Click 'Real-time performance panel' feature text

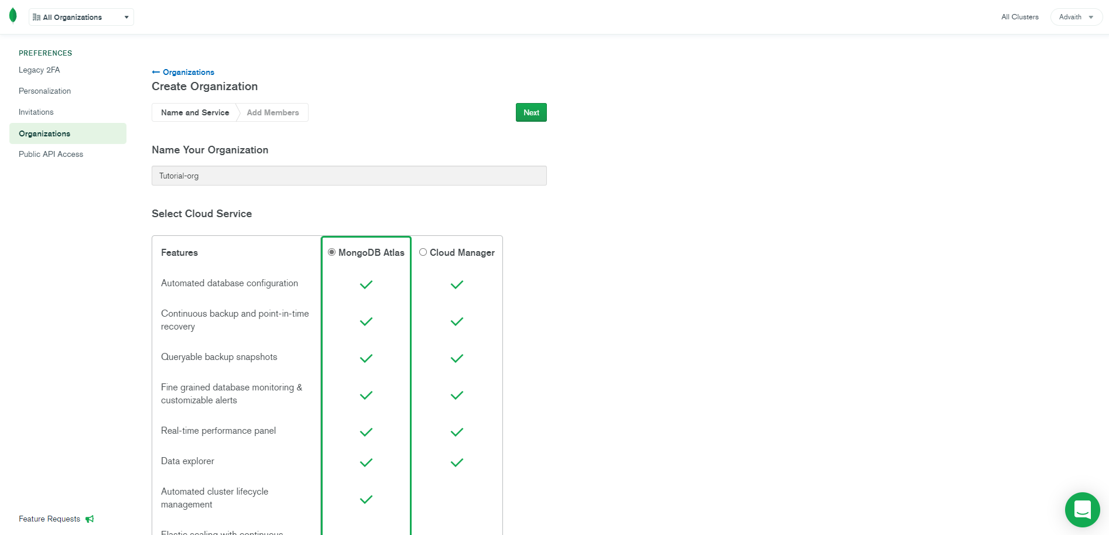pos(218,431)
